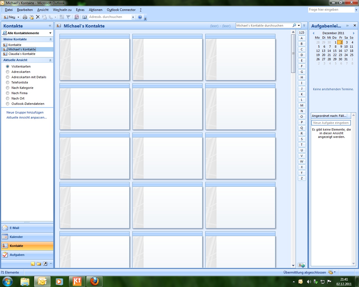Select the Kontakte folder
The width and height of the screenshot is (359, 287).
pos(15,45)
